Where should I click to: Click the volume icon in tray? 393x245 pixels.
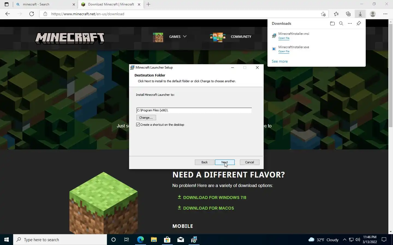358,240
